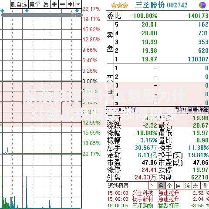
Task: Click the question mark help icon
Action: click(x=152, y=185)
